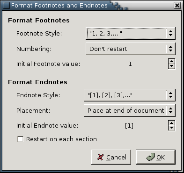The width and height of the screenshot is (184, 173).
Task: Enable Restart on each section checkbox
Action: pos(21,139)
